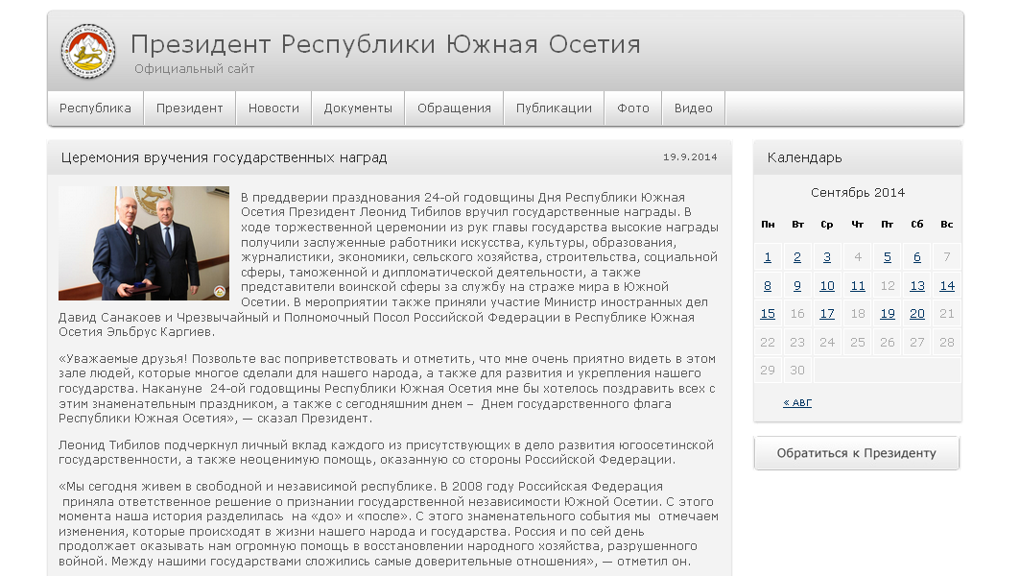Open news for 19 September
The image size is (1020, 576).
(888, 314)
